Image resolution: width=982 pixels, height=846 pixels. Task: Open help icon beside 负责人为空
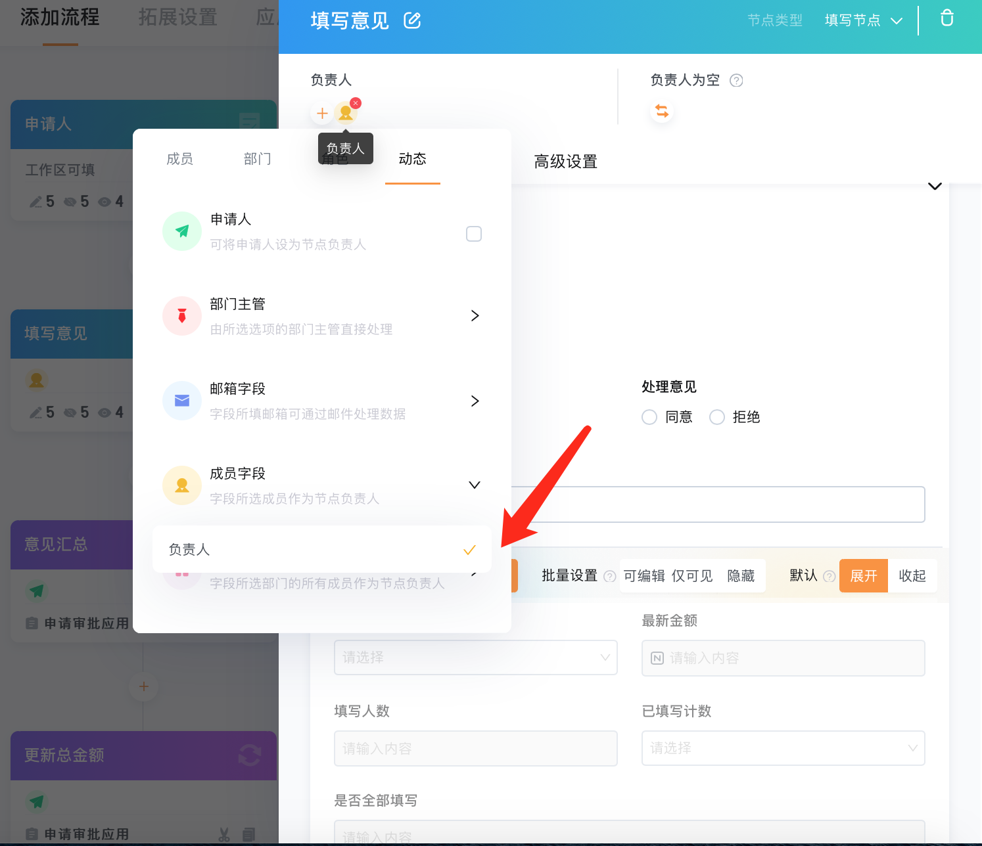[x=737, y=81]
